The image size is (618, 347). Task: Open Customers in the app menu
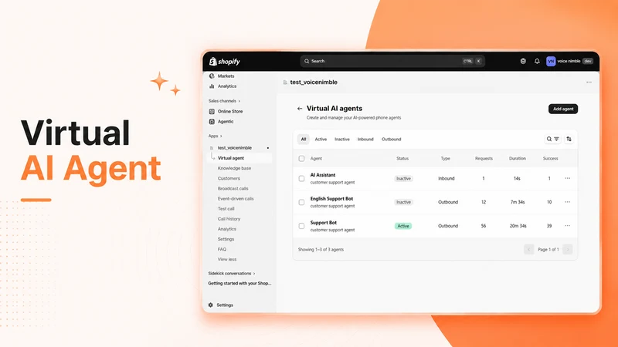coord(229,179)
